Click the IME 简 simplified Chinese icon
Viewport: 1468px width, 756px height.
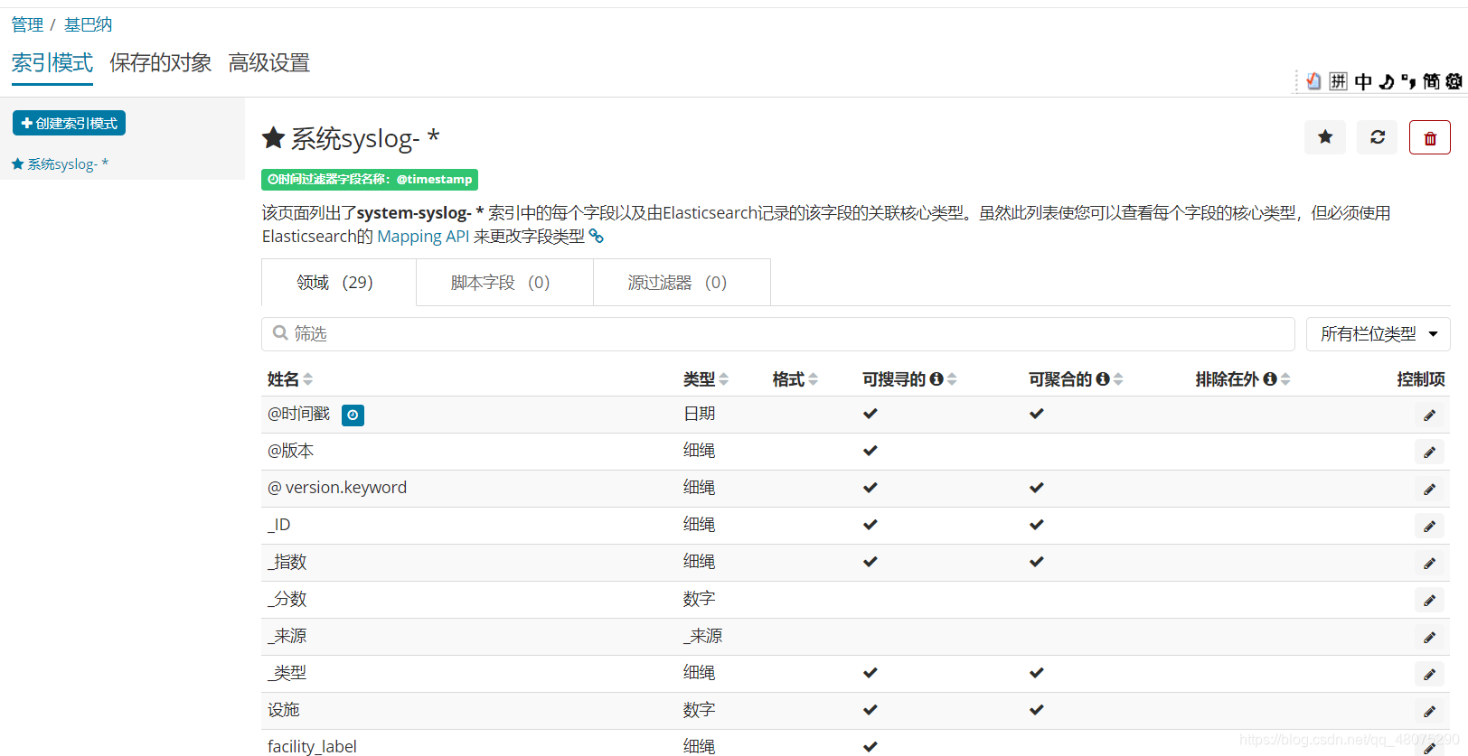click(x=1432, y=81)
